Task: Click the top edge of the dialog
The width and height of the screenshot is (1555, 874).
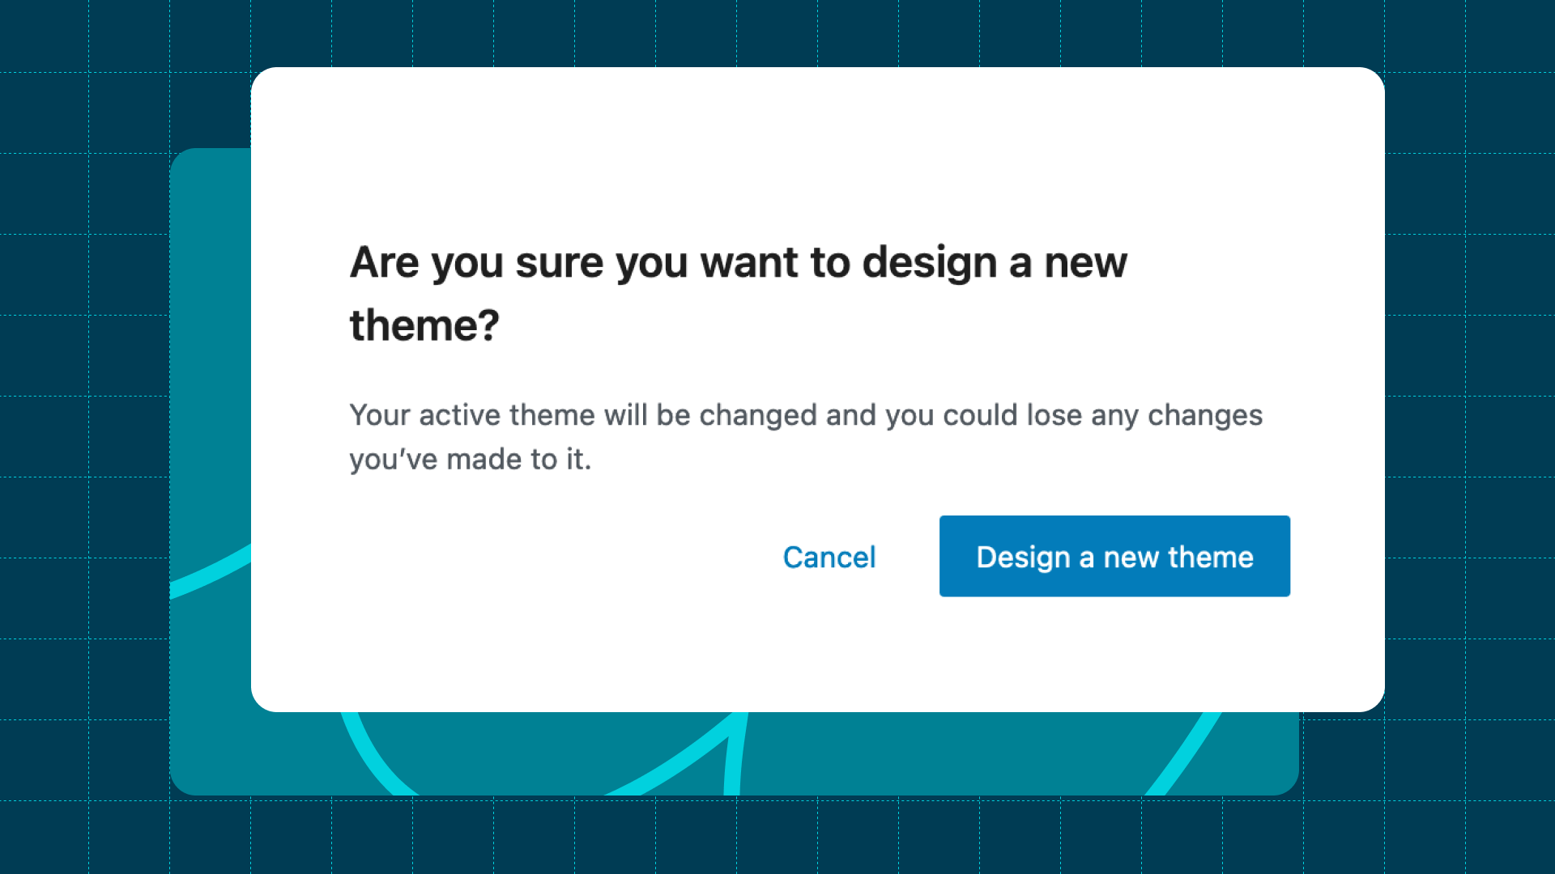Action: 818,73
